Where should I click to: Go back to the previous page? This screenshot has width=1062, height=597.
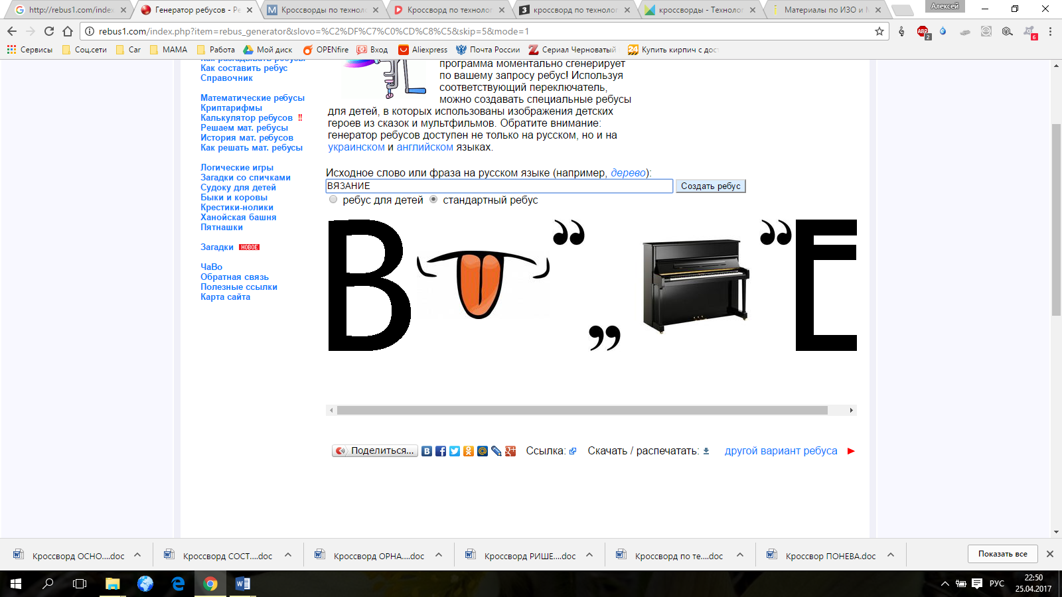pos(12,31)
